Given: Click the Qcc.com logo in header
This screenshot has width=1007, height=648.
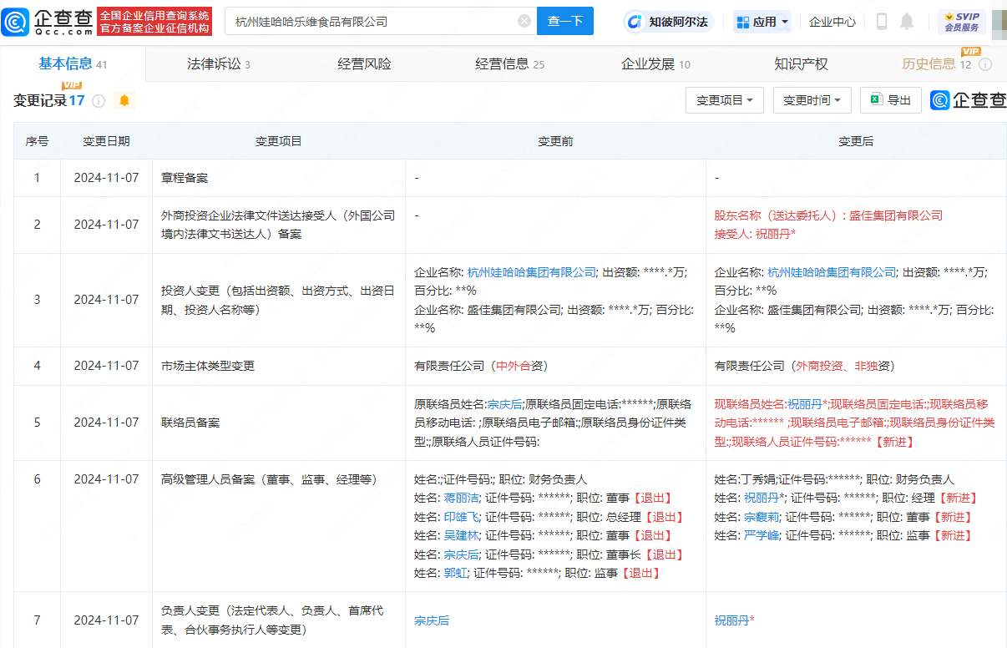Looking at the screenshot, I should pos(48,22).
